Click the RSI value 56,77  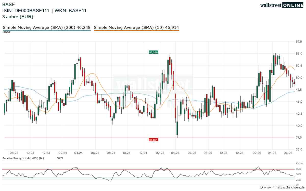60,158
